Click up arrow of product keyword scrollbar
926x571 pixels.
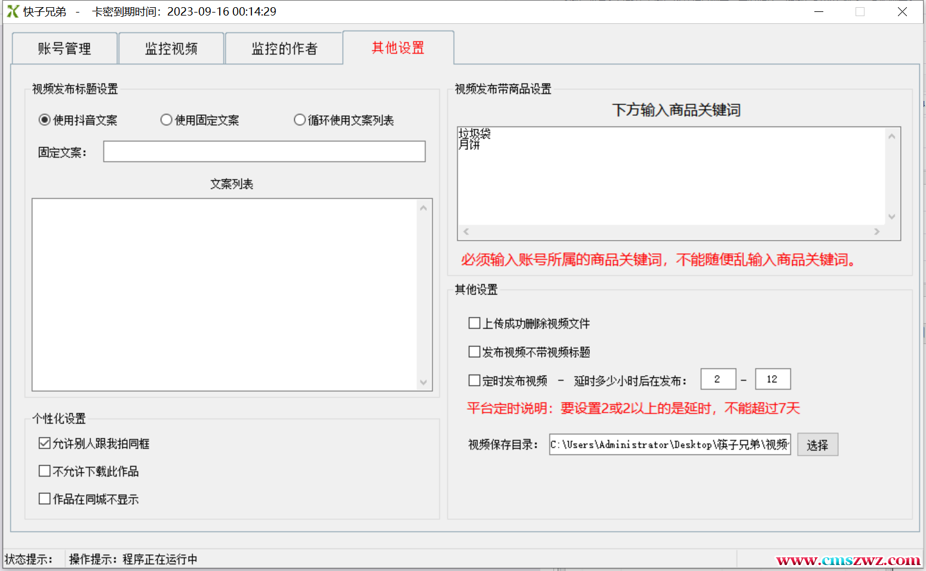tap(891, 136)
